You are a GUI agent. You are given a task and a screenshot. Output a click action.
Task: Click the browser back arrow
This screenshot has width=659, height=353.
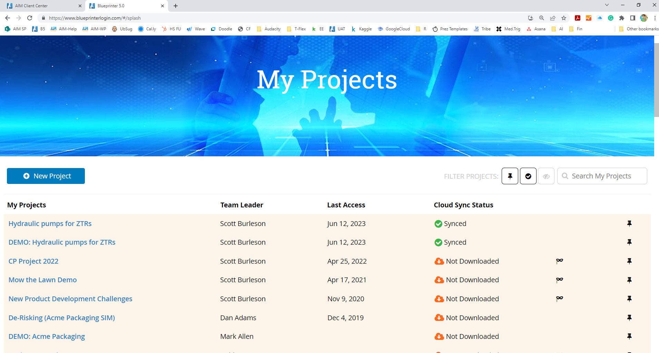click(x=8, y=18)
